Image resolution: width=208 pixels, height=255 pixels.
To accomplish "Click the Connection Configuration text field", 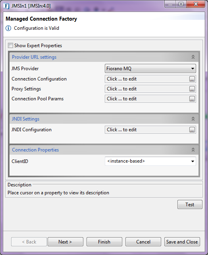I will coord(147,79).
